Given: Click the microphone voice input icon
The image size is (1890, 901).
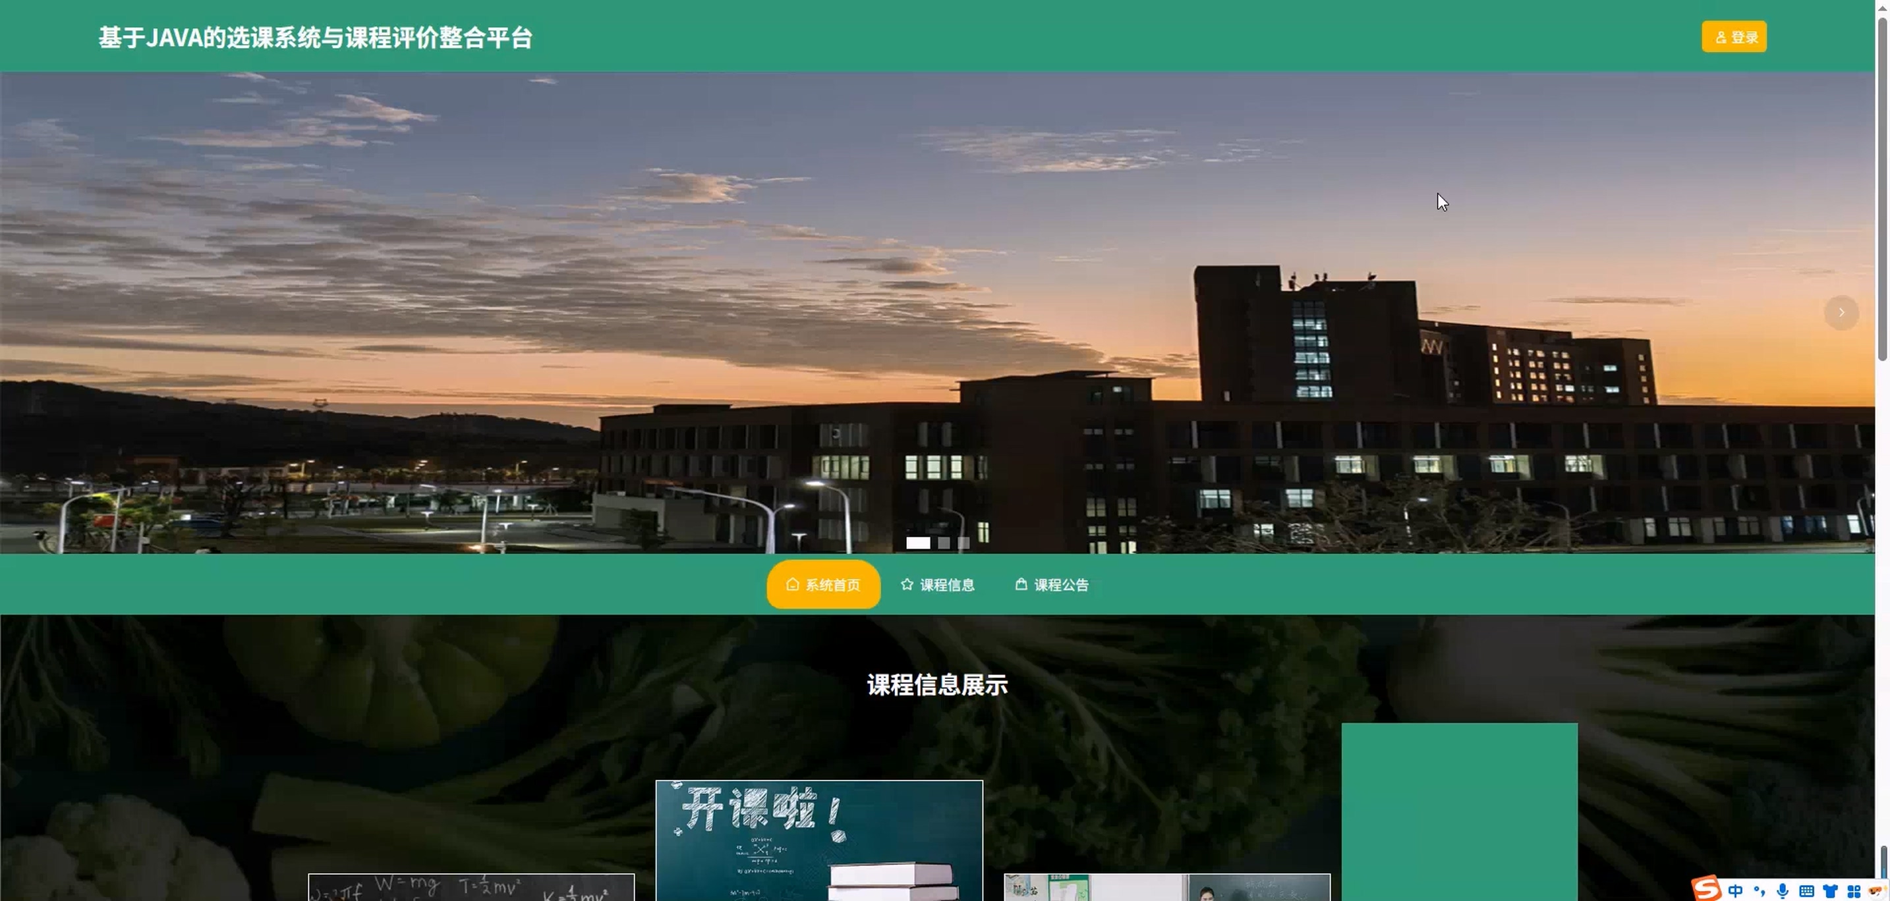Looking at the screenshot, I should (x=1783, y=890).
